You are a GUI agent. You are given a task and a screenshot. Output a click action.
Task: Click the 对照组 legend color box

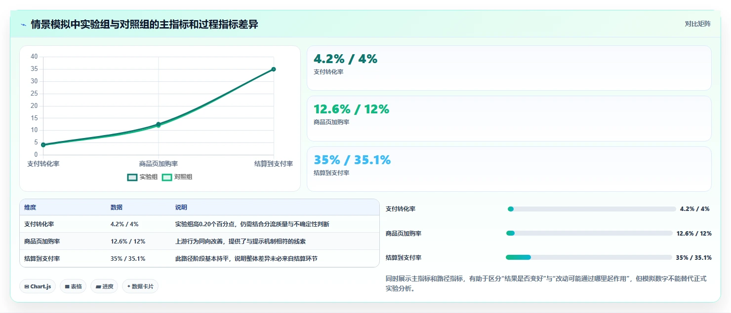pos(167,177)
